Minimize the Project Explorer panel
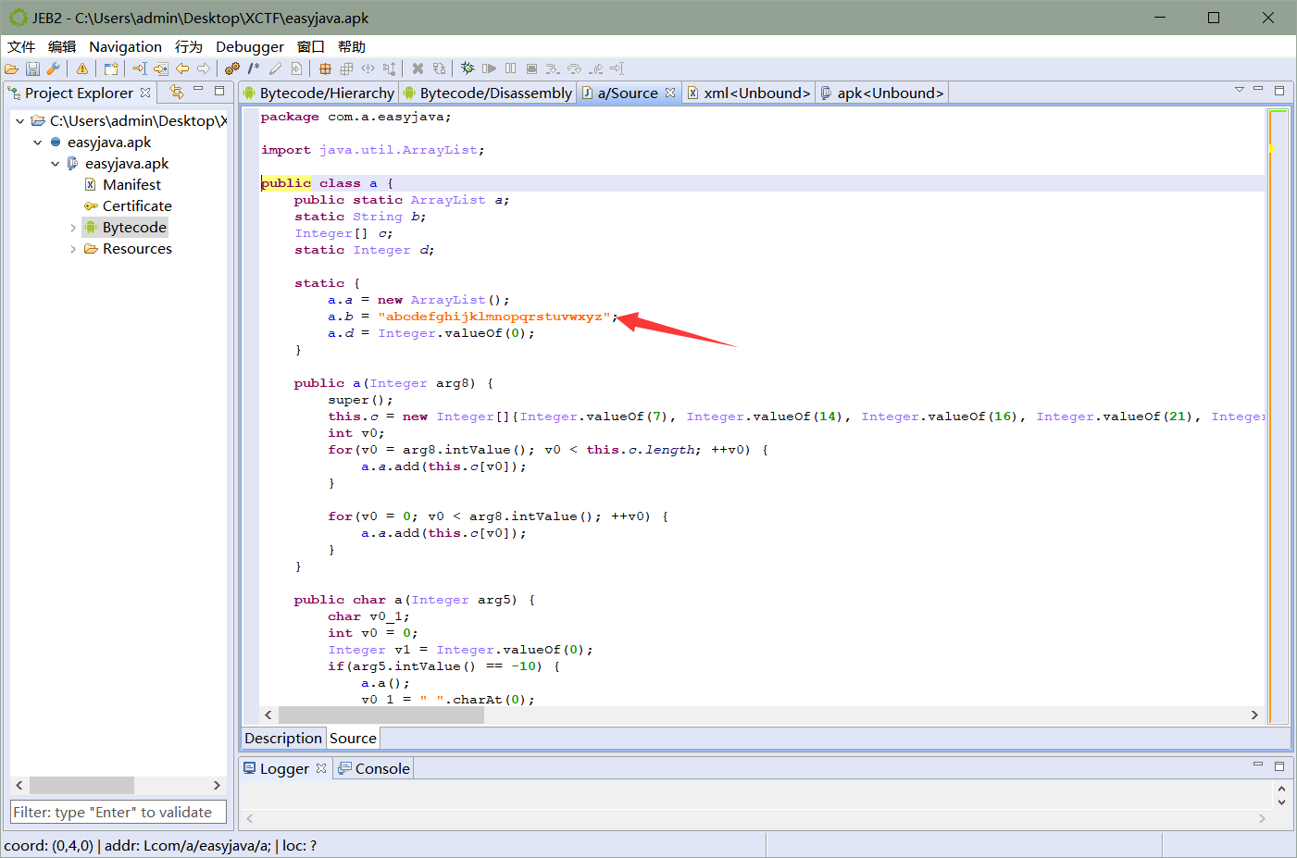1297x858 pixels. tap(198, 90)
